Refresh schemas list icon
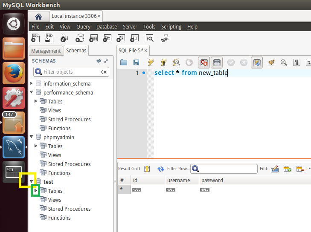The image size is (311, 232). pyautogui.click(x=99, y=61)
